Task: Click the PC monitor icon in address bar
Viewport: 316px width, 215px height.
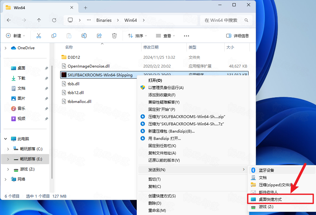Action: point(70,20)
